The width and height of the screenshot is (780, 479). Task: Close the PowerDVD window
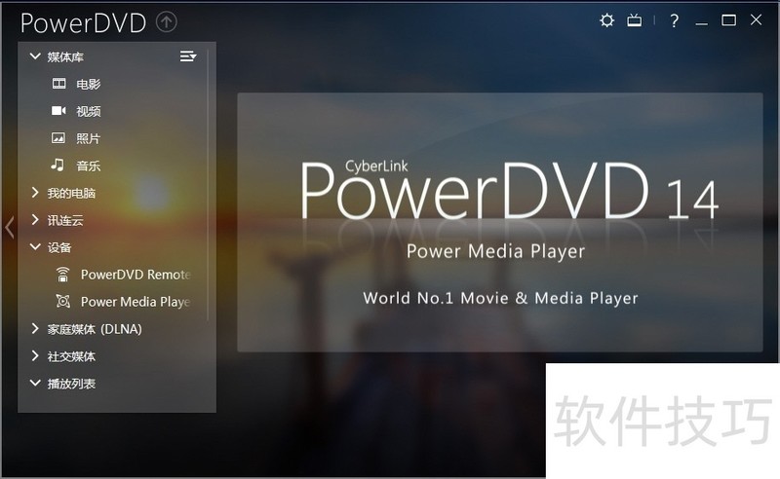(757, 19)
